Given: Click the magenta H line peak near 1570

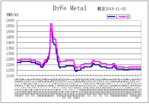Looking at the screenshot, I should (51, 24).
